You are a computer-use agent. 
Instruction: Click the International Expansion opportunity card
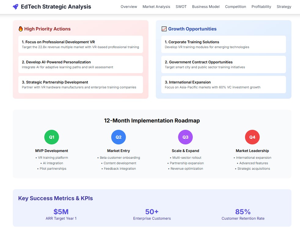pos(223,85)
